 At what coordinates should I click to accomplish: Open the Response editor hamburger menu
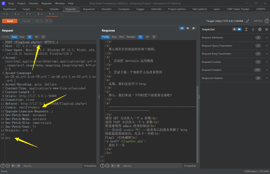coord(154,37)
